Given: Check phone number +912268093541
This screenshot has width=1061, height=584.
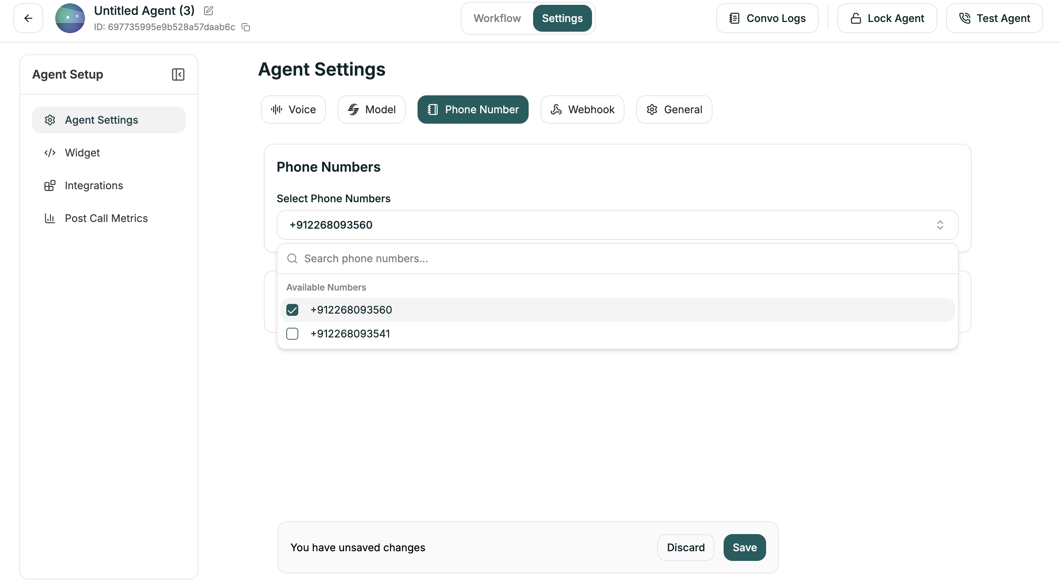Looking at the screenshot, I should pyautogui.click(x=292, y=334).
